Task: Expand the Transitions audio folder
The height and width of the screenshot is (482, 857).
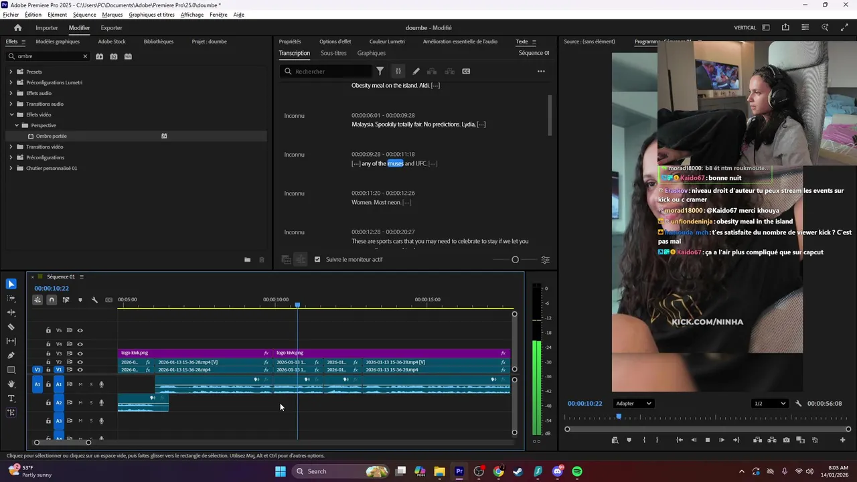Action: tap(11, 104)
